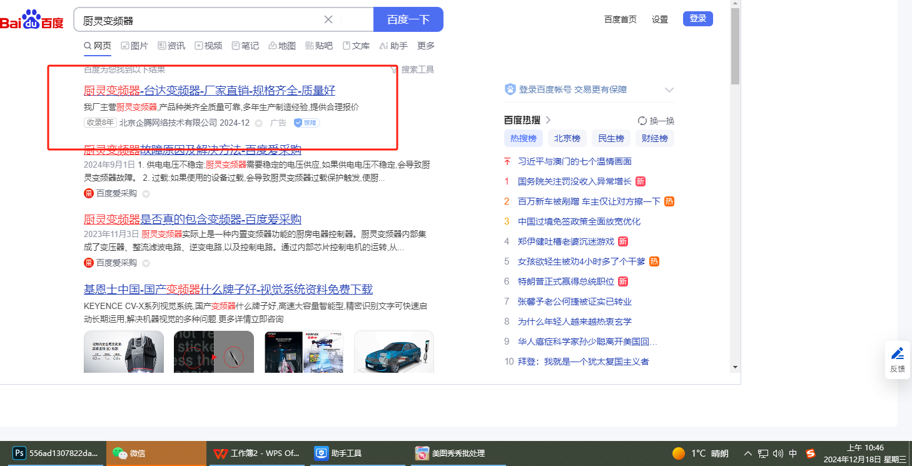Switch to the 图片 search tab
The height and width of the screenshot is (466, 912).
click(134, 46)
